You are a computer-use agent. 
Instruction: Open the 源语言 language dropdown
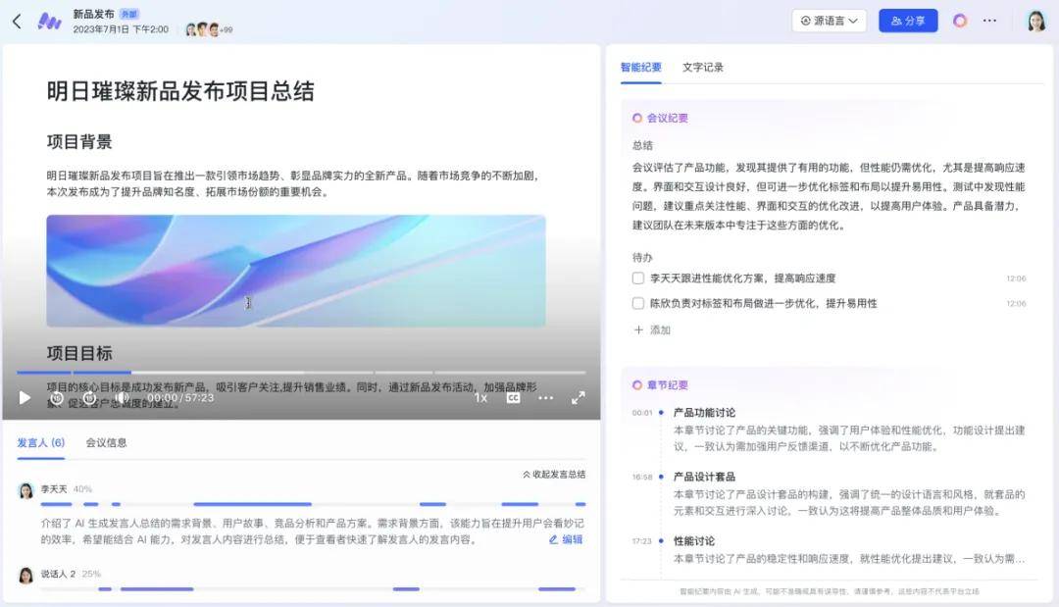[829, 21]
